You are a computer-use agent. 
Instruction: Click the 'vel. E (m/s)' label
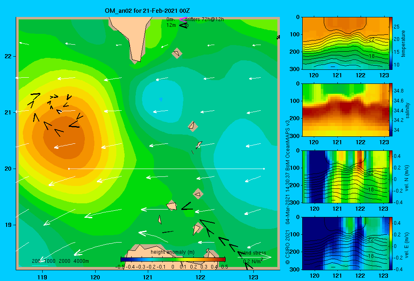click(407, 245)
